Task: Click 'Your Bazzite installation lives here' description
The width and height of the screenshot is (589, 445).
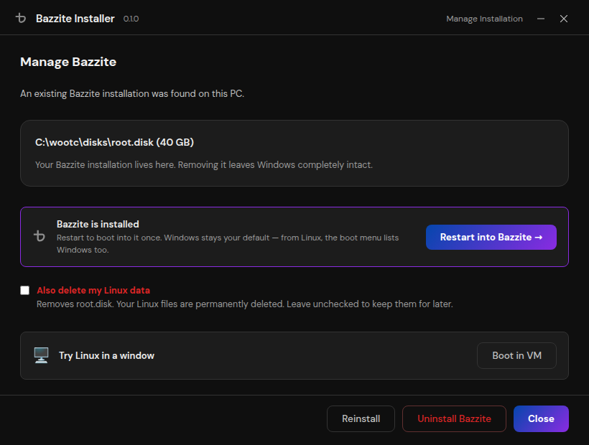Action: 203,164
